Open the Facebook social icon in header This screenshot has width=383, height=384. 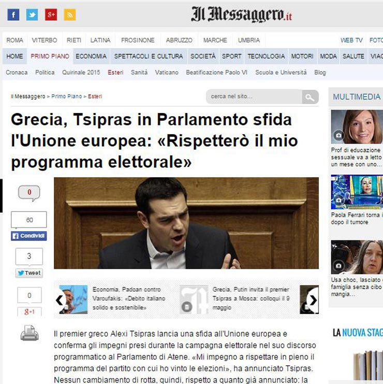13,15
